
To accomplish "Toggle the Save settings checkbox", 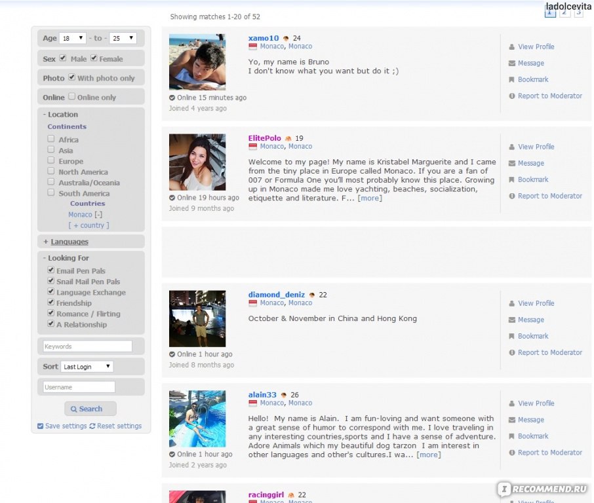I will tap(41, 426).
